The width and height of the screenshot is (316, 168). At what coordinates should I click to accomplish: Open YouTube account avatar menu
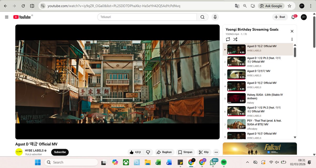(x=304, y=17)
